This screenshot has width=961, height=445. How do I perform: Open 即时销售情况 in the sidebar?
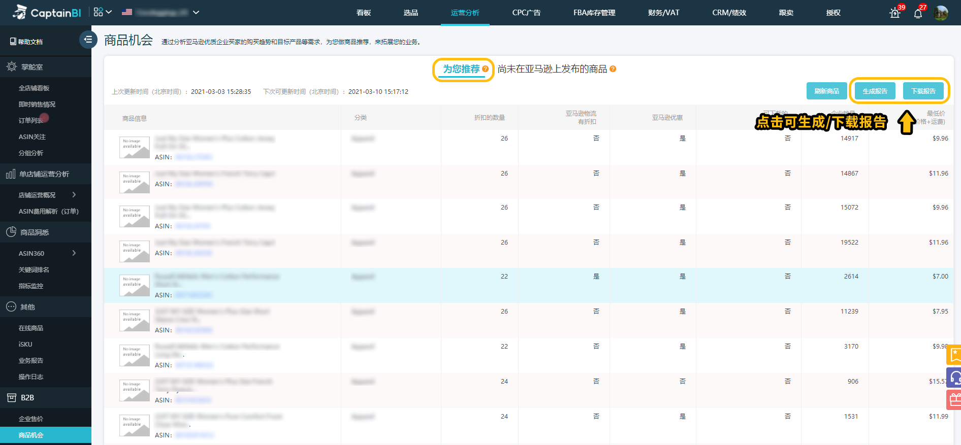(x=37, y=105)
